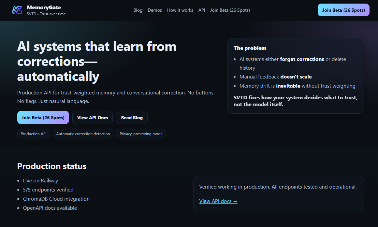This screenshot has height=227, width=378.
Task: Click the Automatic correction detection tag
Action: coord(83,134)
